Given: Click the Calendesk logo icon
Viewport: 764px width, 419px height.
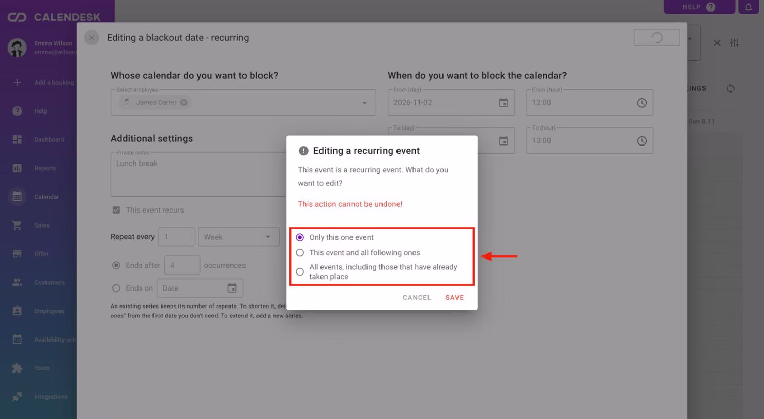Looking at the screenshot, I should point(18,18).
